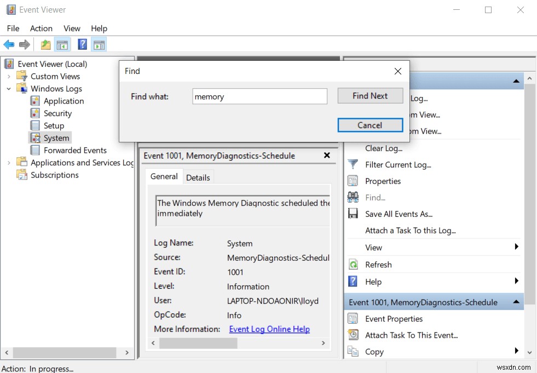This screenshot has width=537, height=373.
Task: Click inside the Find what text field
Action: [259, 96]
